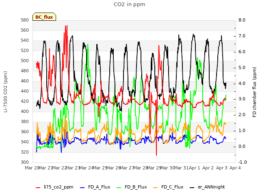
Task: Click the 580 tick on left axis
Action: 25,20
